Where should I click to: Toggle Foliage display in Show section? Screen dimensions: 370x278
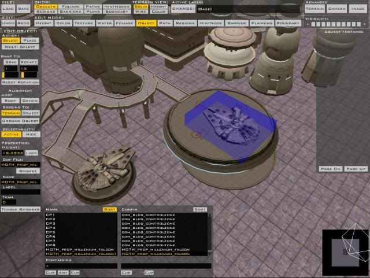click(71, 6)
